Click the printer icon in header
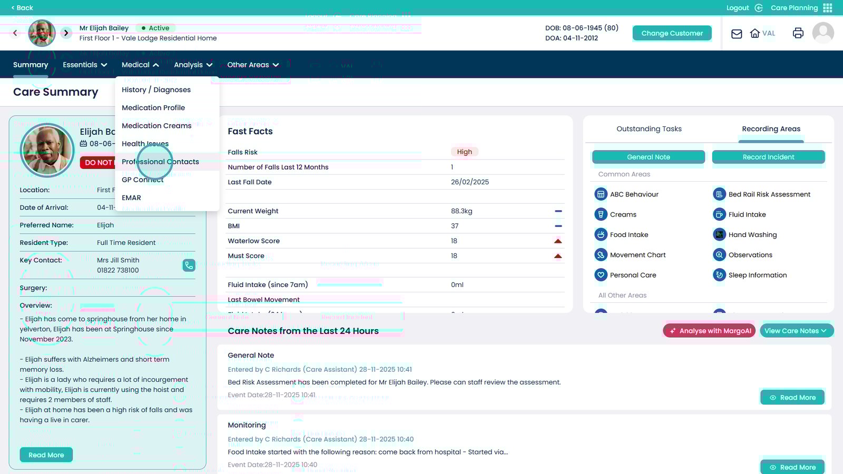The height and width of the screenshot is (474, 843). tap(798, 33)
